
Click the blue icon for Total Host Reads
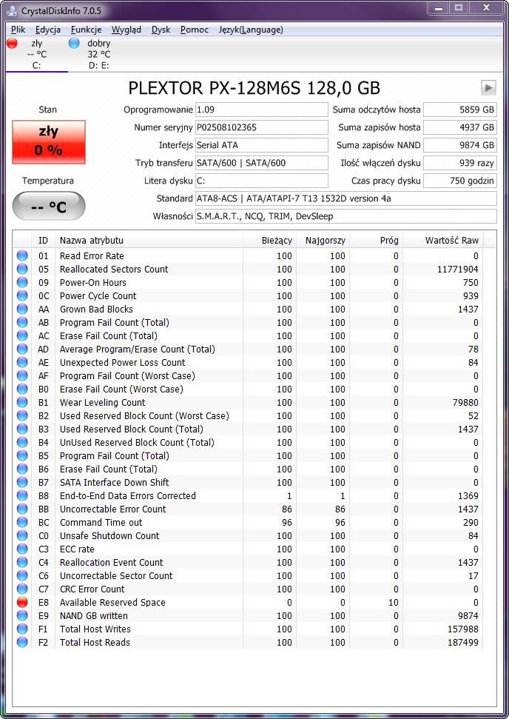tap(22, 642)
